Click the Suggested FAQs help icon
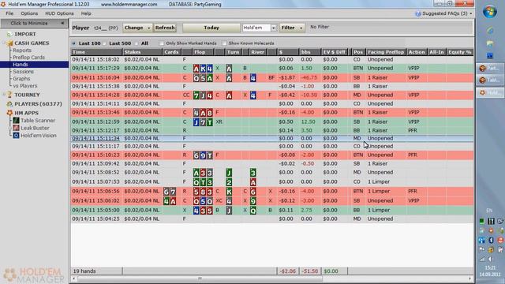Viewport: 505px width, 284px height. coord(418,13)
